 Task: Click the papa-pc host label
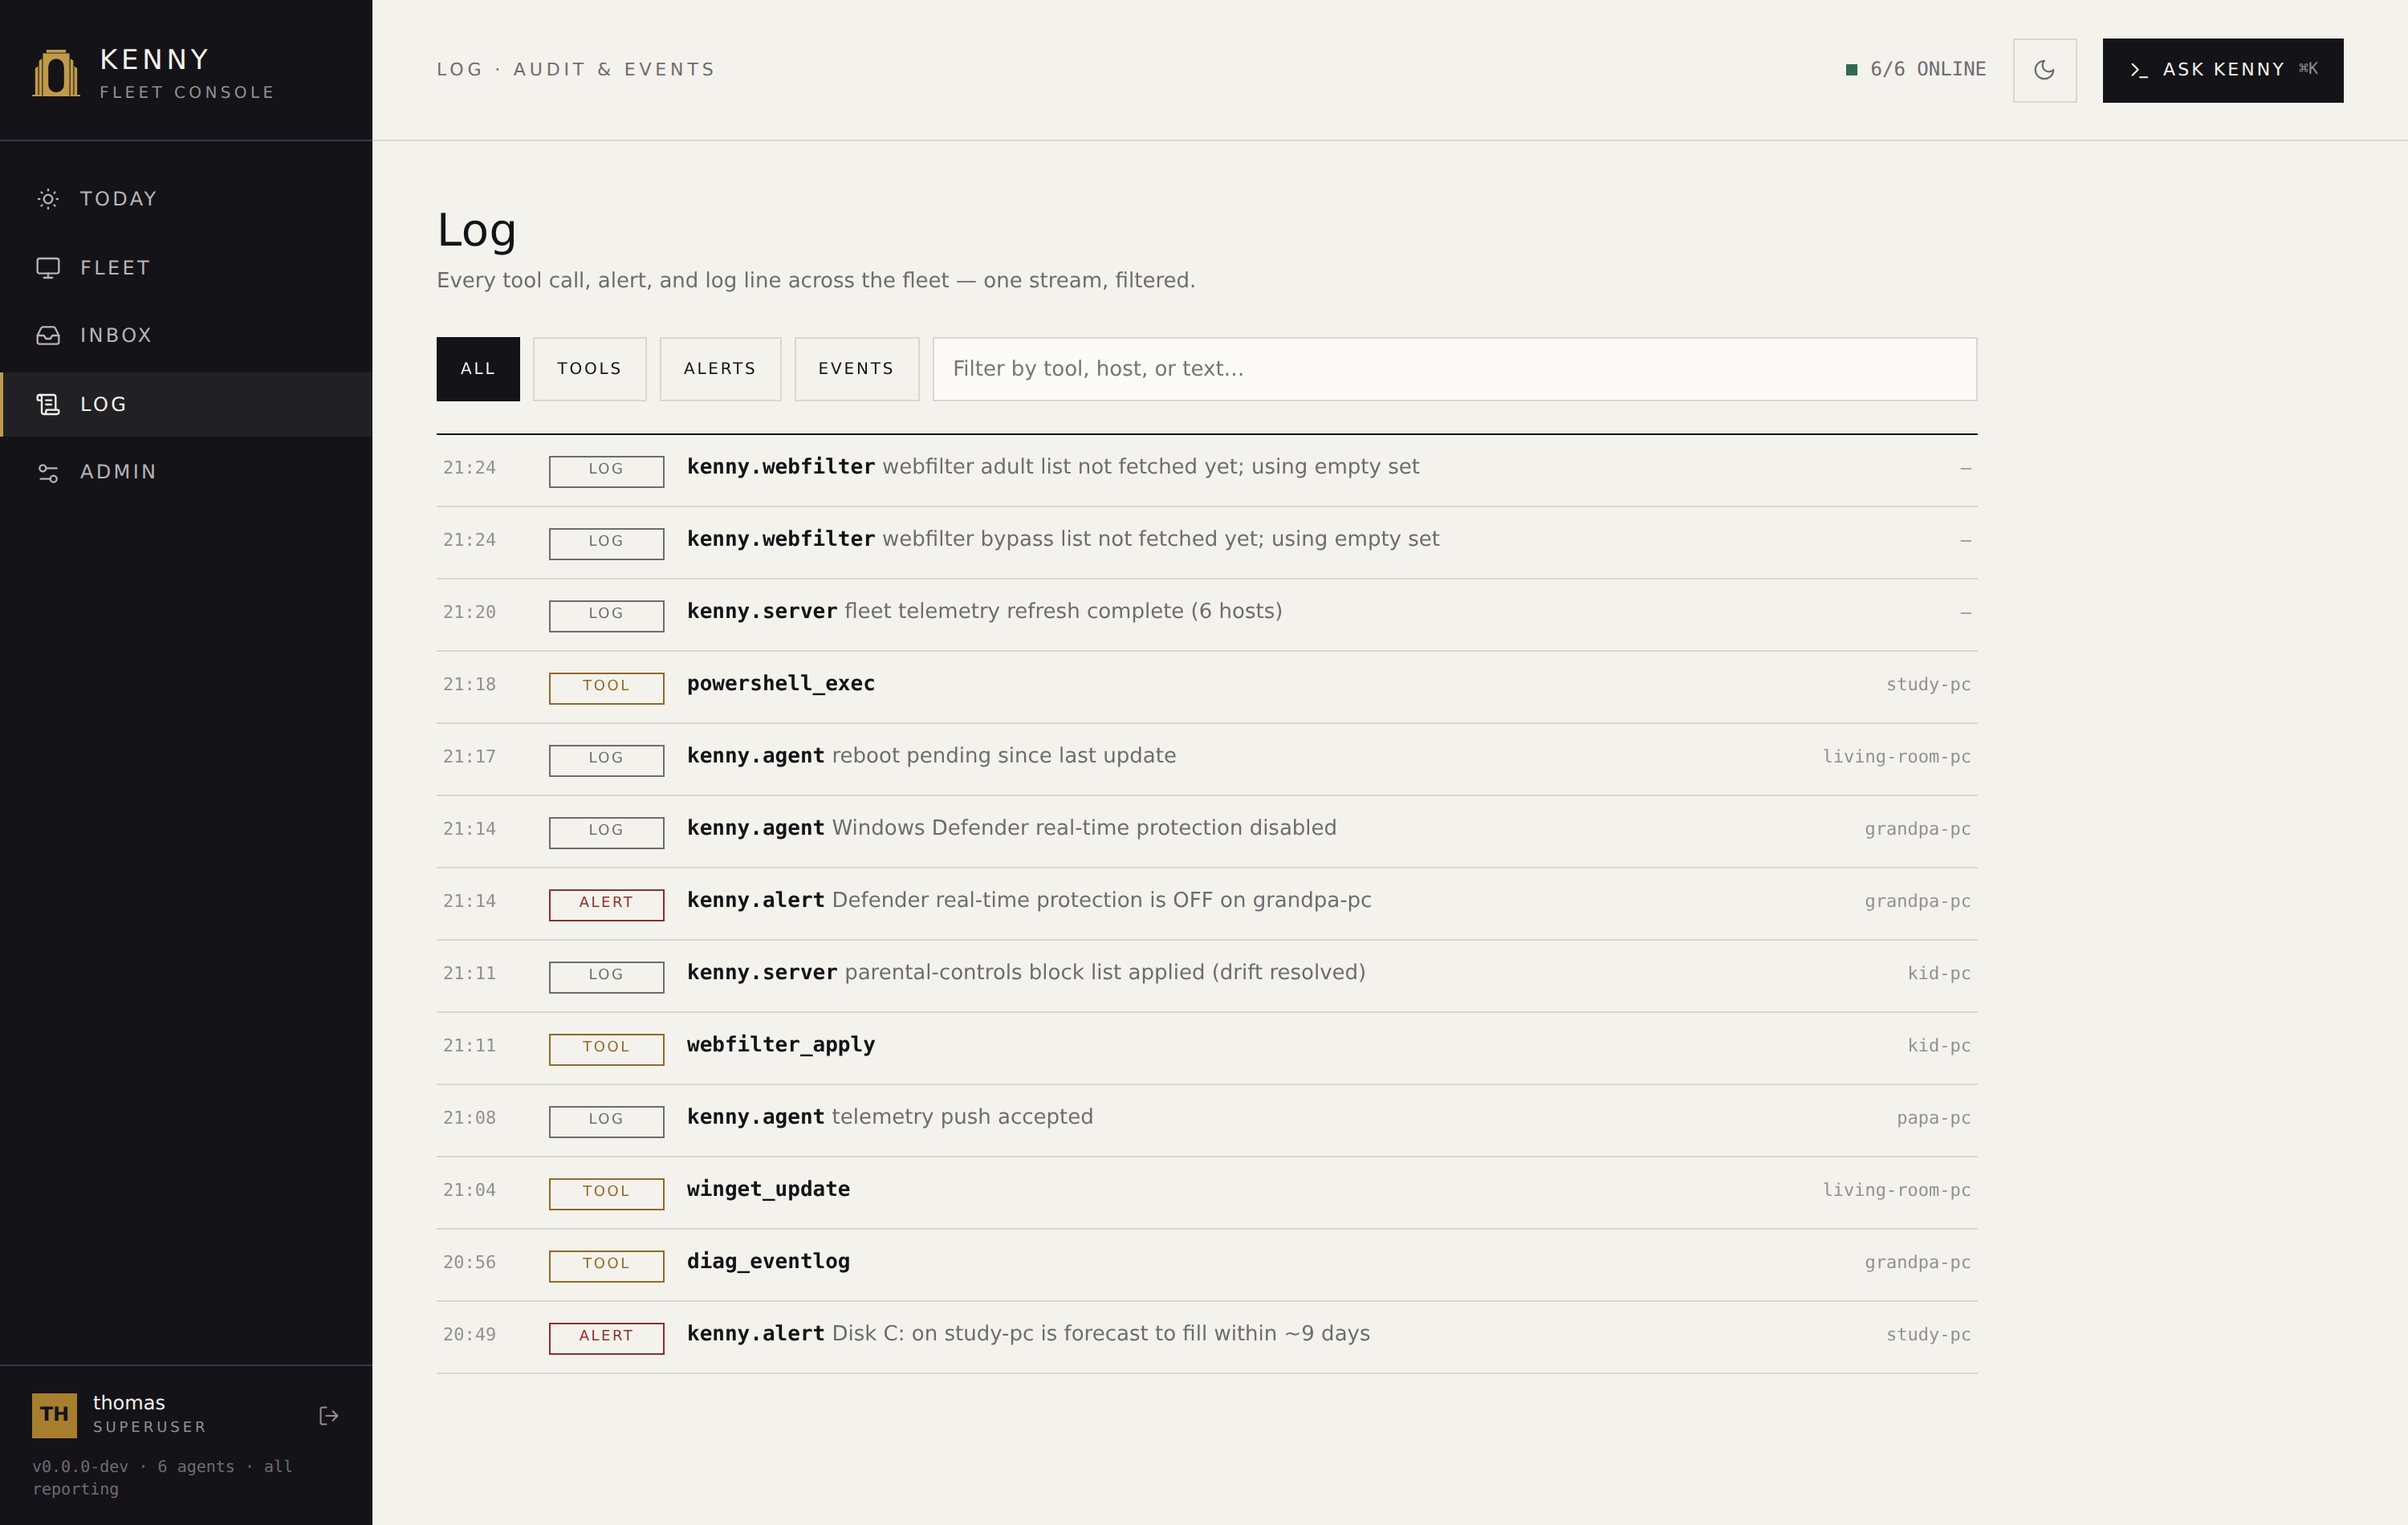(1933, 1118)
